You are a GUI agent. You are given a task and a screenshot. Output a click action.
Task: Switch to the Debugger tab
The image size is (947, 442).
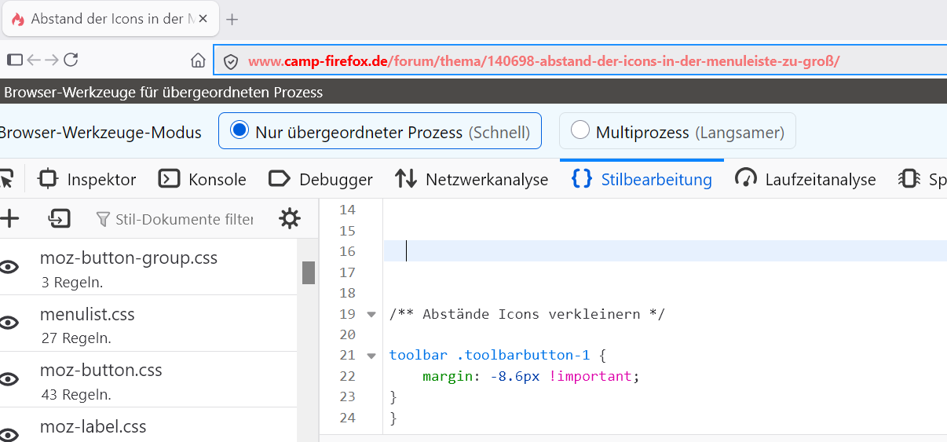point(320,179)
